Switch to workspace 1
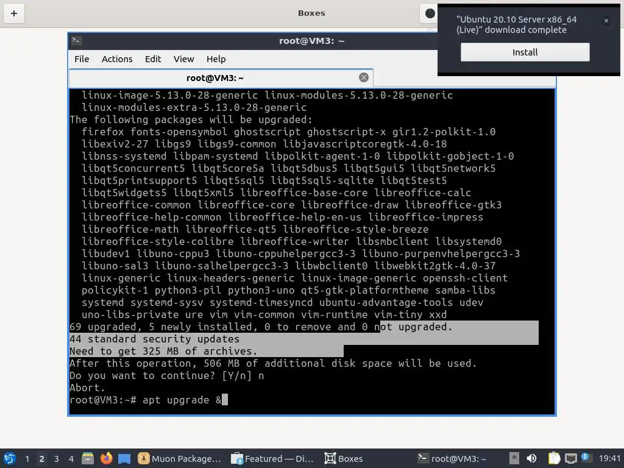Screen dimensions: 624x468 (27, 458)
